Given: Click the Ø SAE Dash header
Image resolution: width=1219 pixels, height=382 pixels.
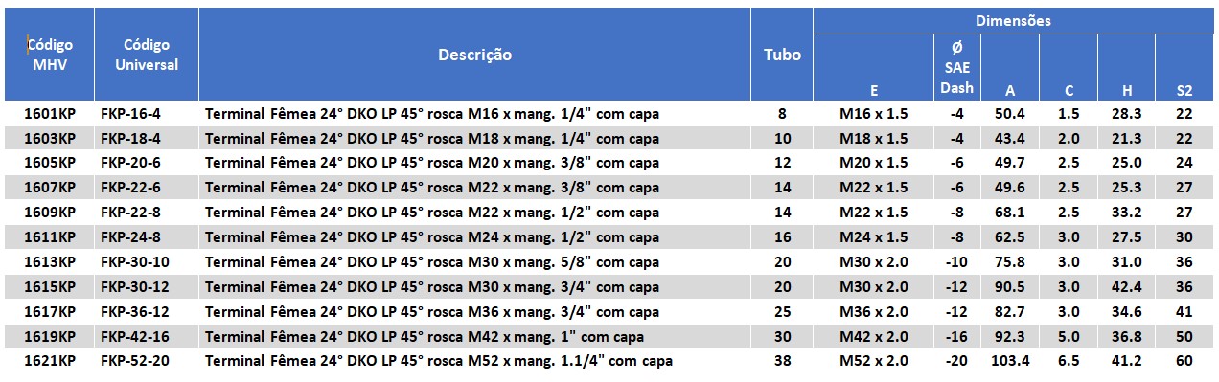Looking at the screenshot, I should point(955,67).
